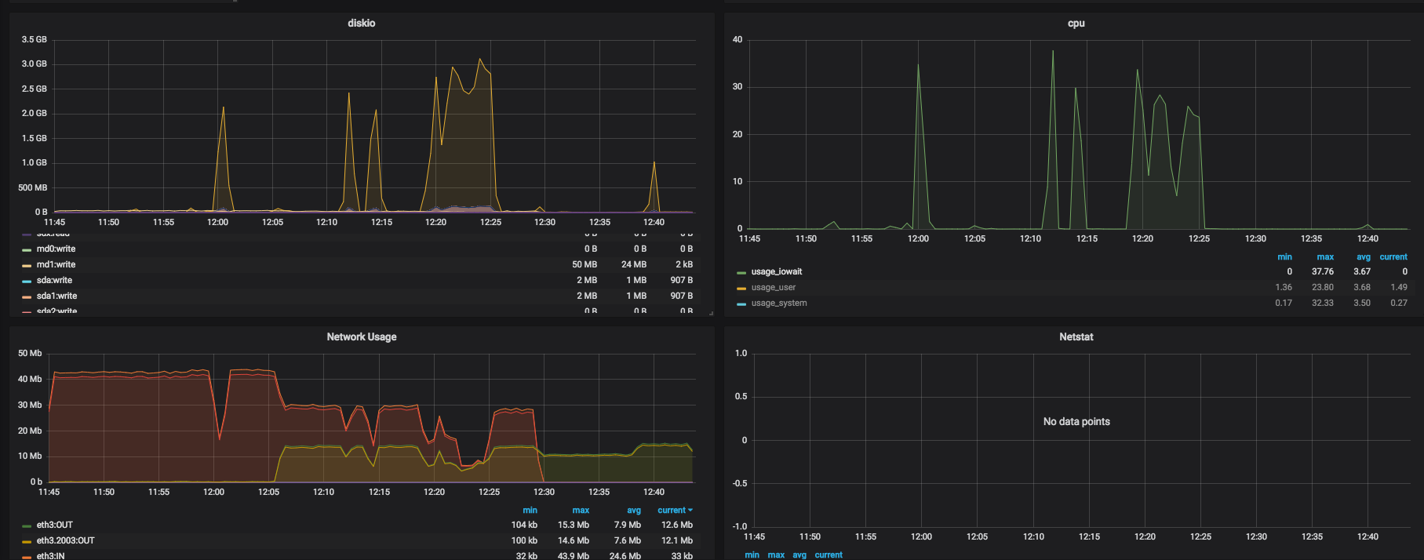Toggle sda1:write series in diskio legend
The image size is (1424, 560).
click(56, 296)
